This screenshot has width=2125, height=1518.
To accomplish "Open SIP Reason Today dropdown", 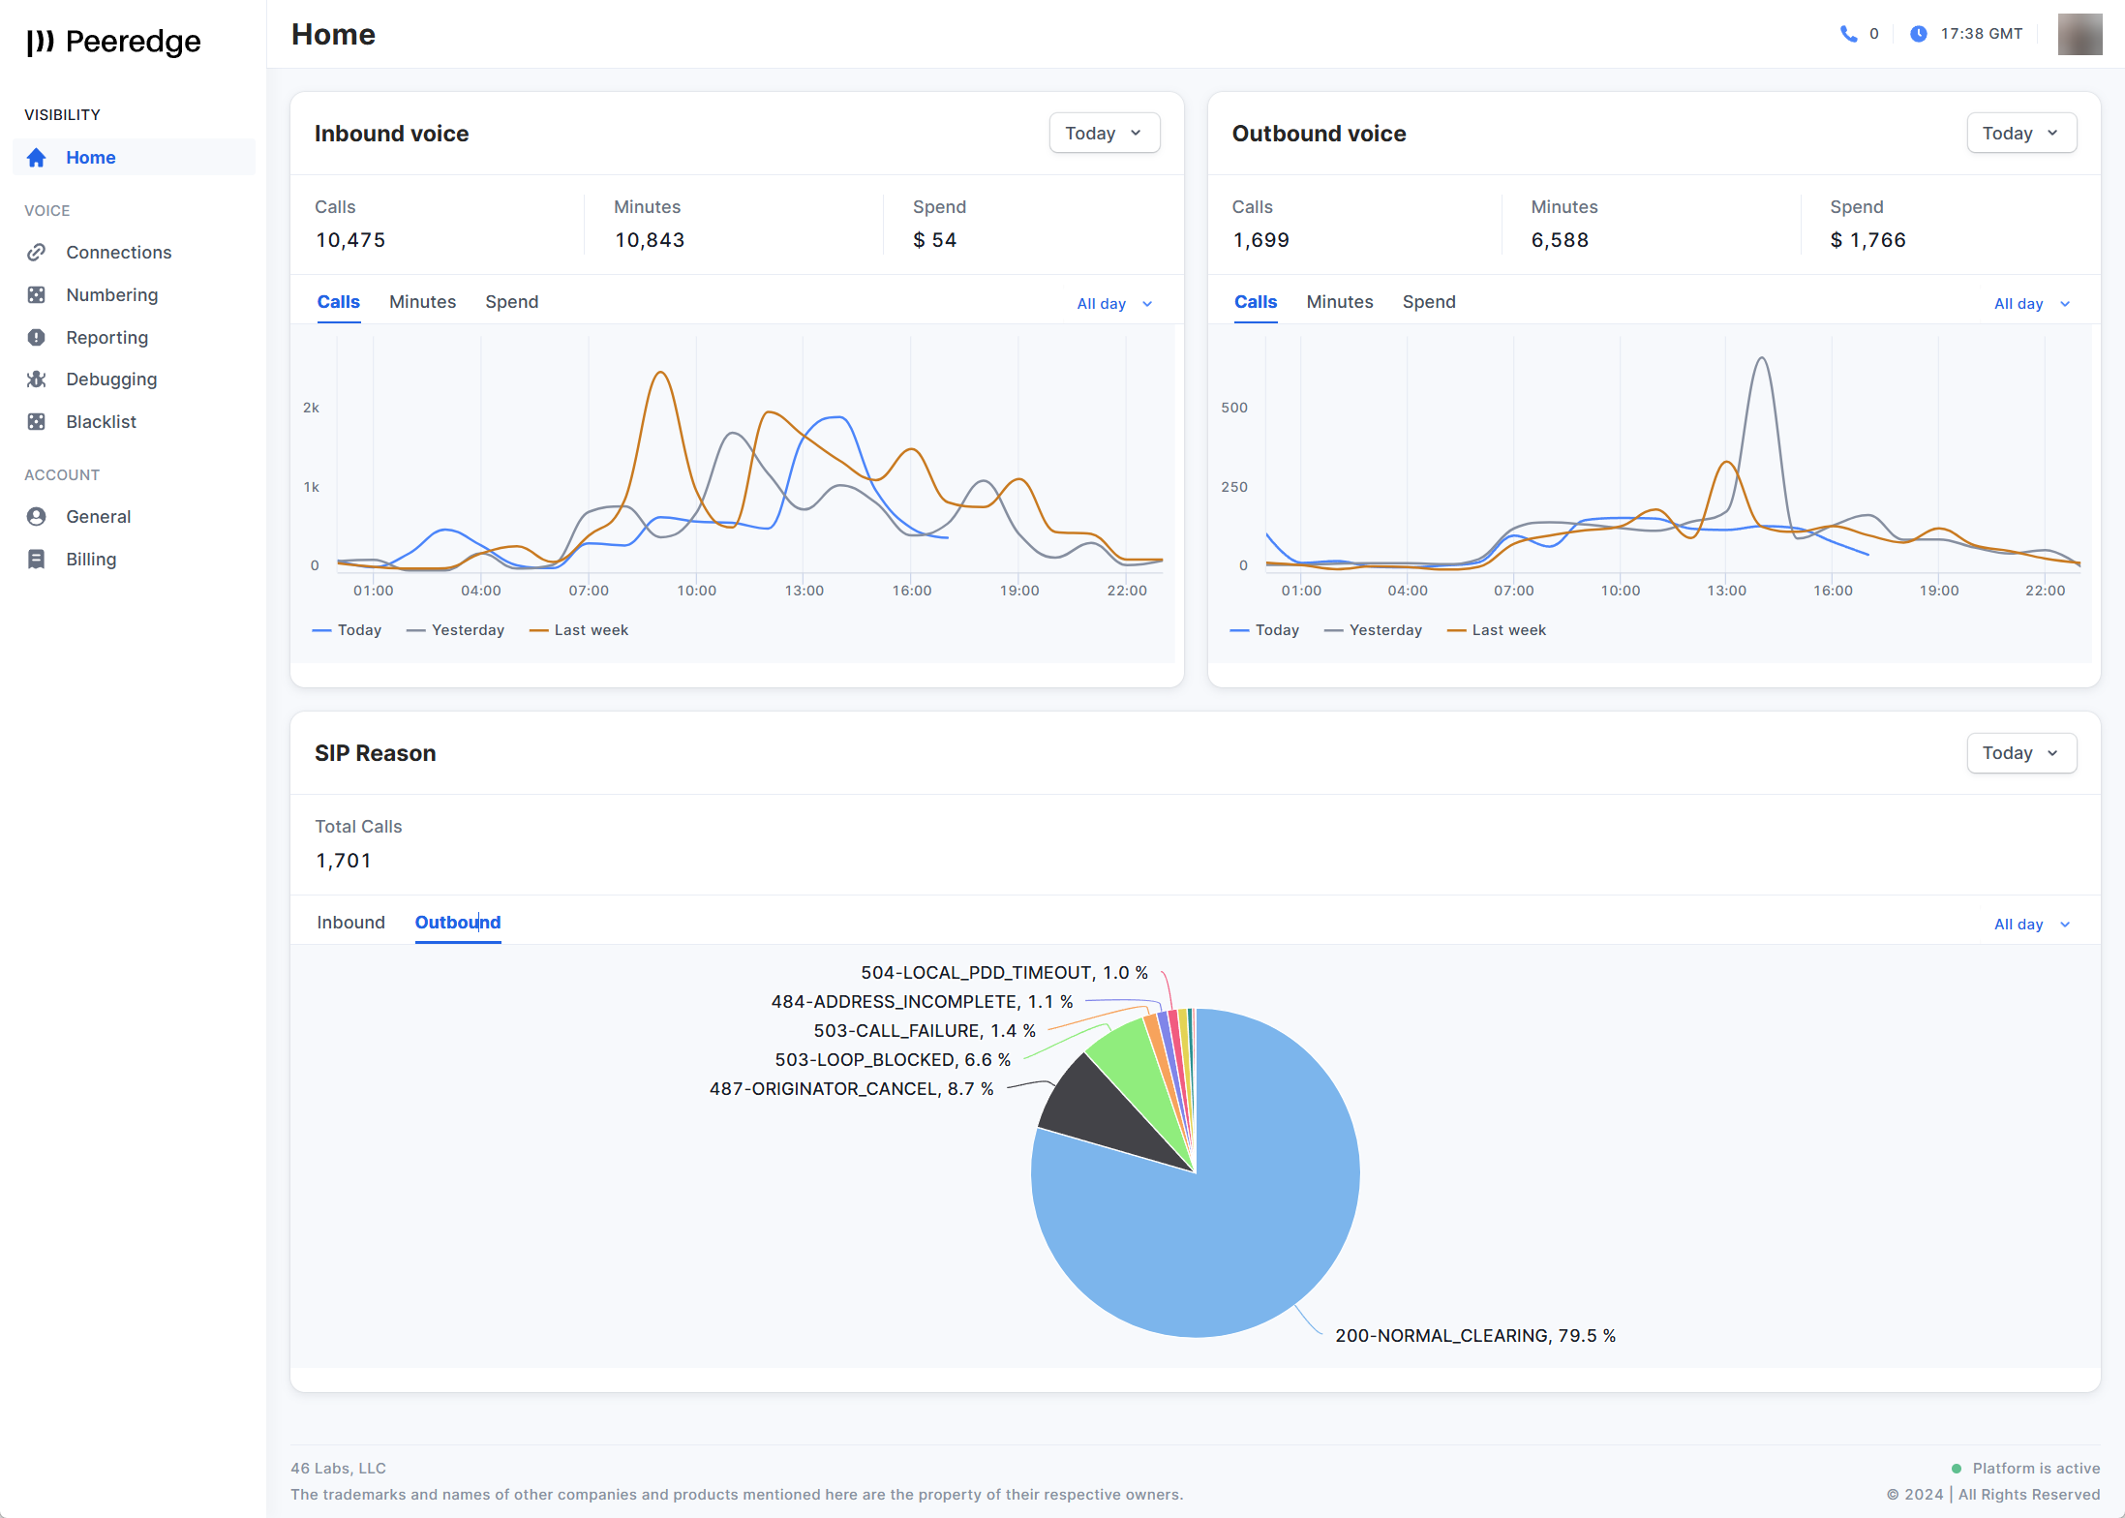I will point(2020,753).
